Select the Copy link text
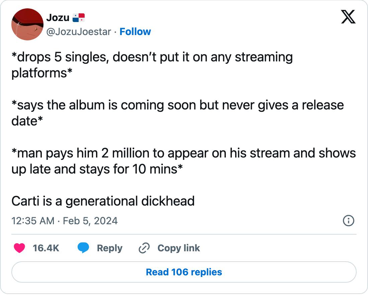The width and height of the screenshot is (368, 295). pos(179,248)
